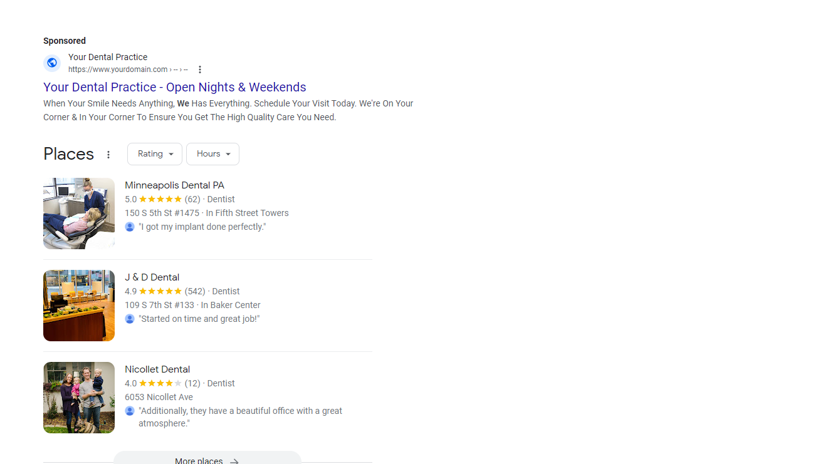Screen dimensions: 813x464
Task: Click the Minneapolis Dental PA thumbnail photo
Action: tap(78, 213)
